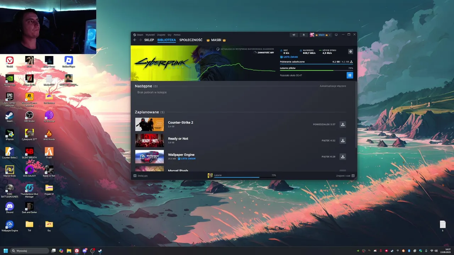Switch Steam to Big Picture mode icon
This screenshot has height=255, width=454.
pos(336,35)
